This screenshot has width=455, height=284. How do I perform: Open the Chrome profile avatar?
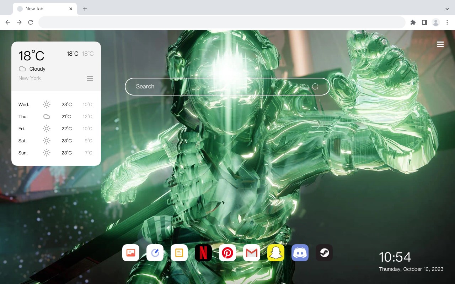click(436, 22)
